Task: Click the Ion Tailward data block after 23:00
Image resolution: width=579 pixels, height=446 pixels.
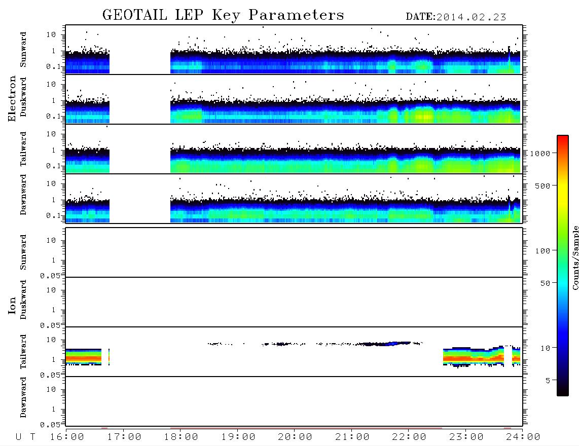Action: click(x=474, y=357)
